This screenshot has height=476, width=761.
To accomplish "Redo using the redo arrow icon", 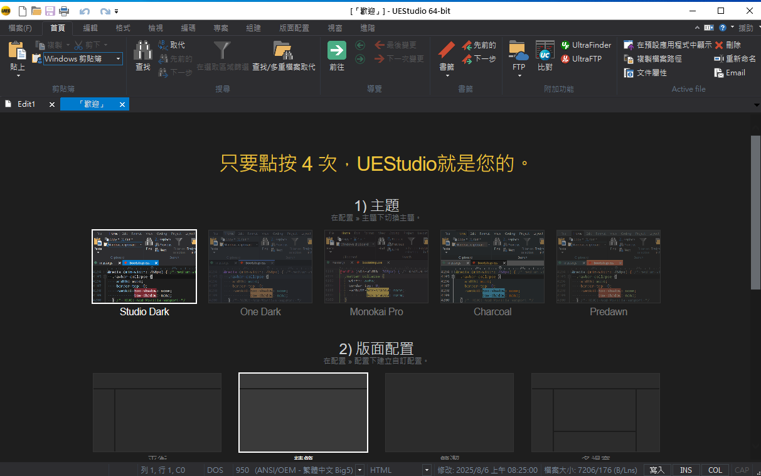I will pyautogui.click(x=105, y=11).
